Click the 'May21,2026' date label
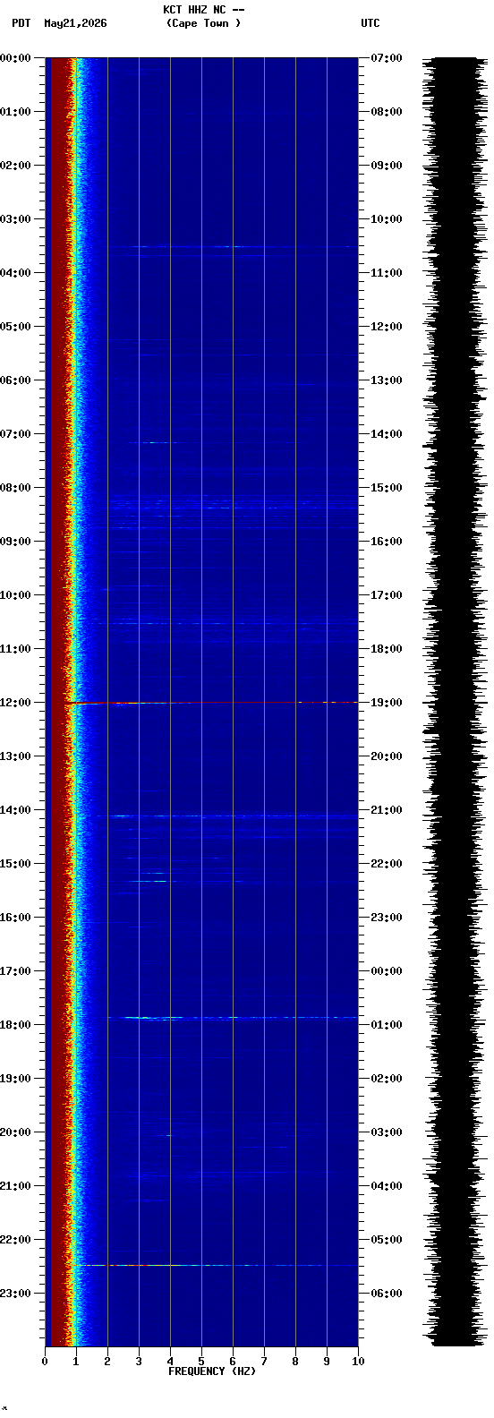Viewport: 494px width, 1418px height. 75,23
